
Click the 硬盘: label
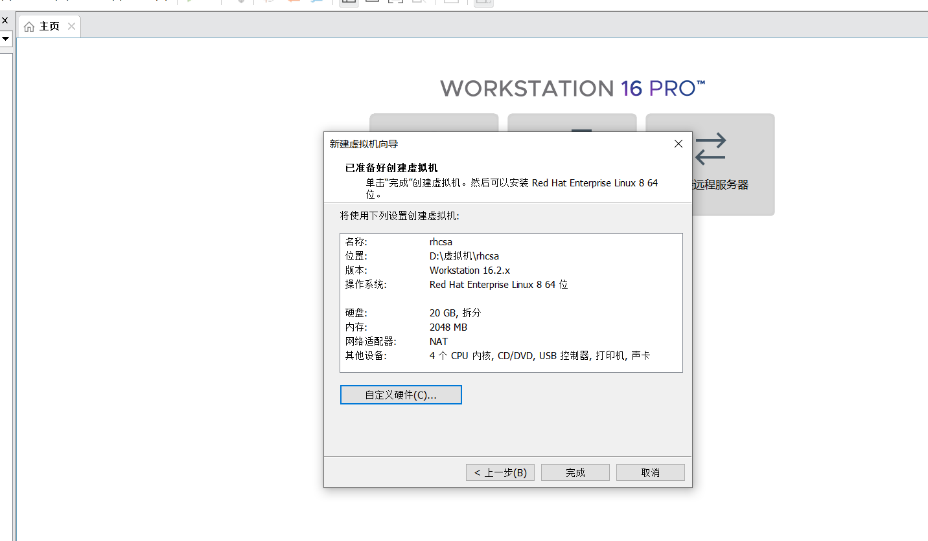click(356, 313)
